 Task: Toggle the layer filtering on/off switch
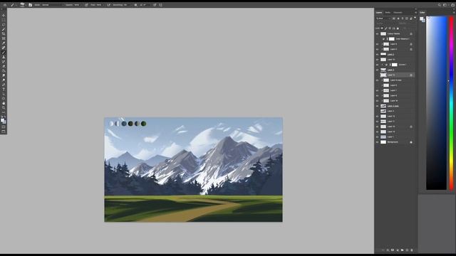415,18
